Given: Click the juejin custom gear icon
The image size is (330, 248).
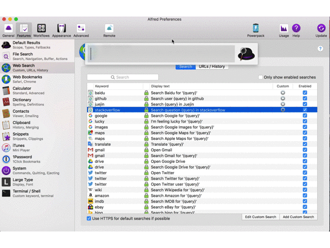Looking at the screenshot, I should [283, 104].
